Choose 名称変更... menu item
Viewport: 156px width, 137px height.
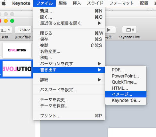69,51
